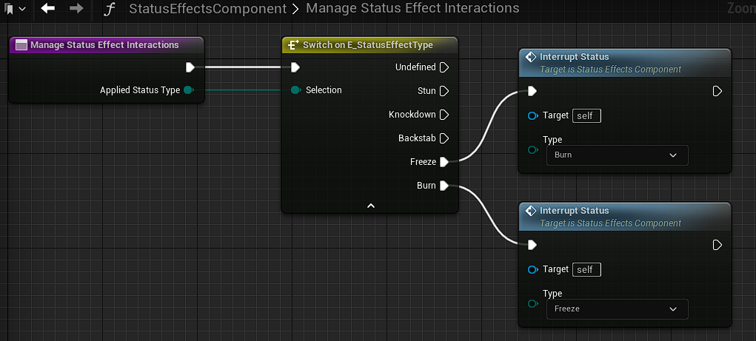Click the Stun output exec pin
The height and width of the screenshot is (341, 756).
point(444,91)
